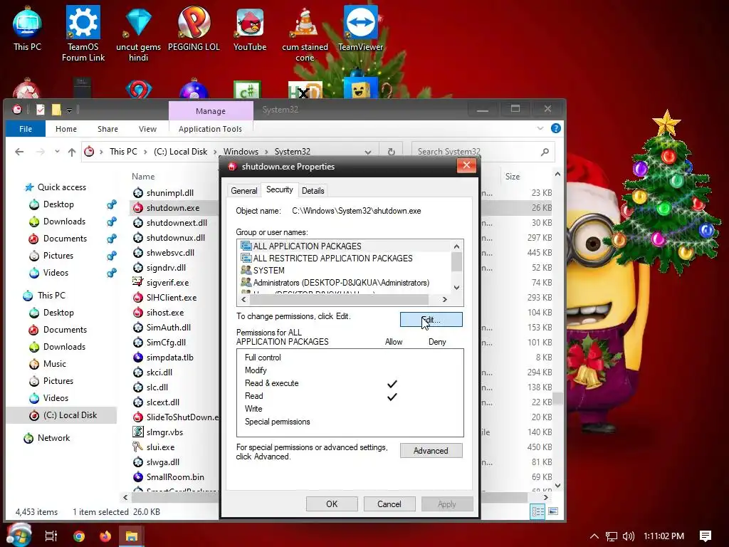This screenshot has width=729, height=547.
Task: Expand the address path chevron after Local Disk
Action: pyautogui.click(x=215, y=152)
